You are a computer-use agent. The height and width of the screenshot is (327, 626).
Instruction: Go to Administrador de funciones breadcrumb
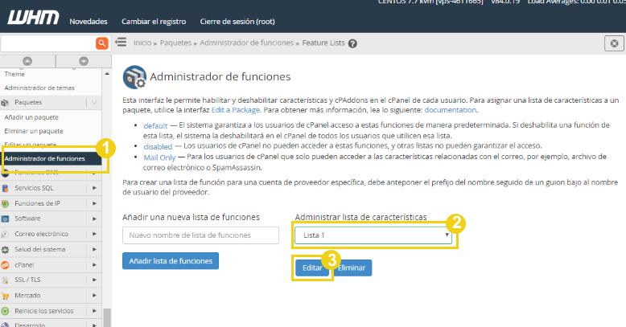pyautogui.click(x=246, y=43)
